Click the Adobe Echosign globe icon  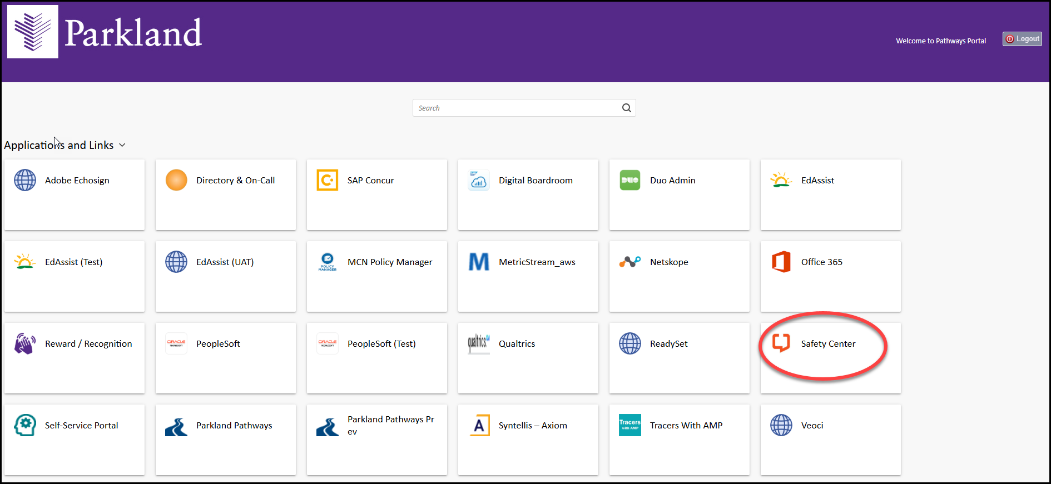click(25, 180)
